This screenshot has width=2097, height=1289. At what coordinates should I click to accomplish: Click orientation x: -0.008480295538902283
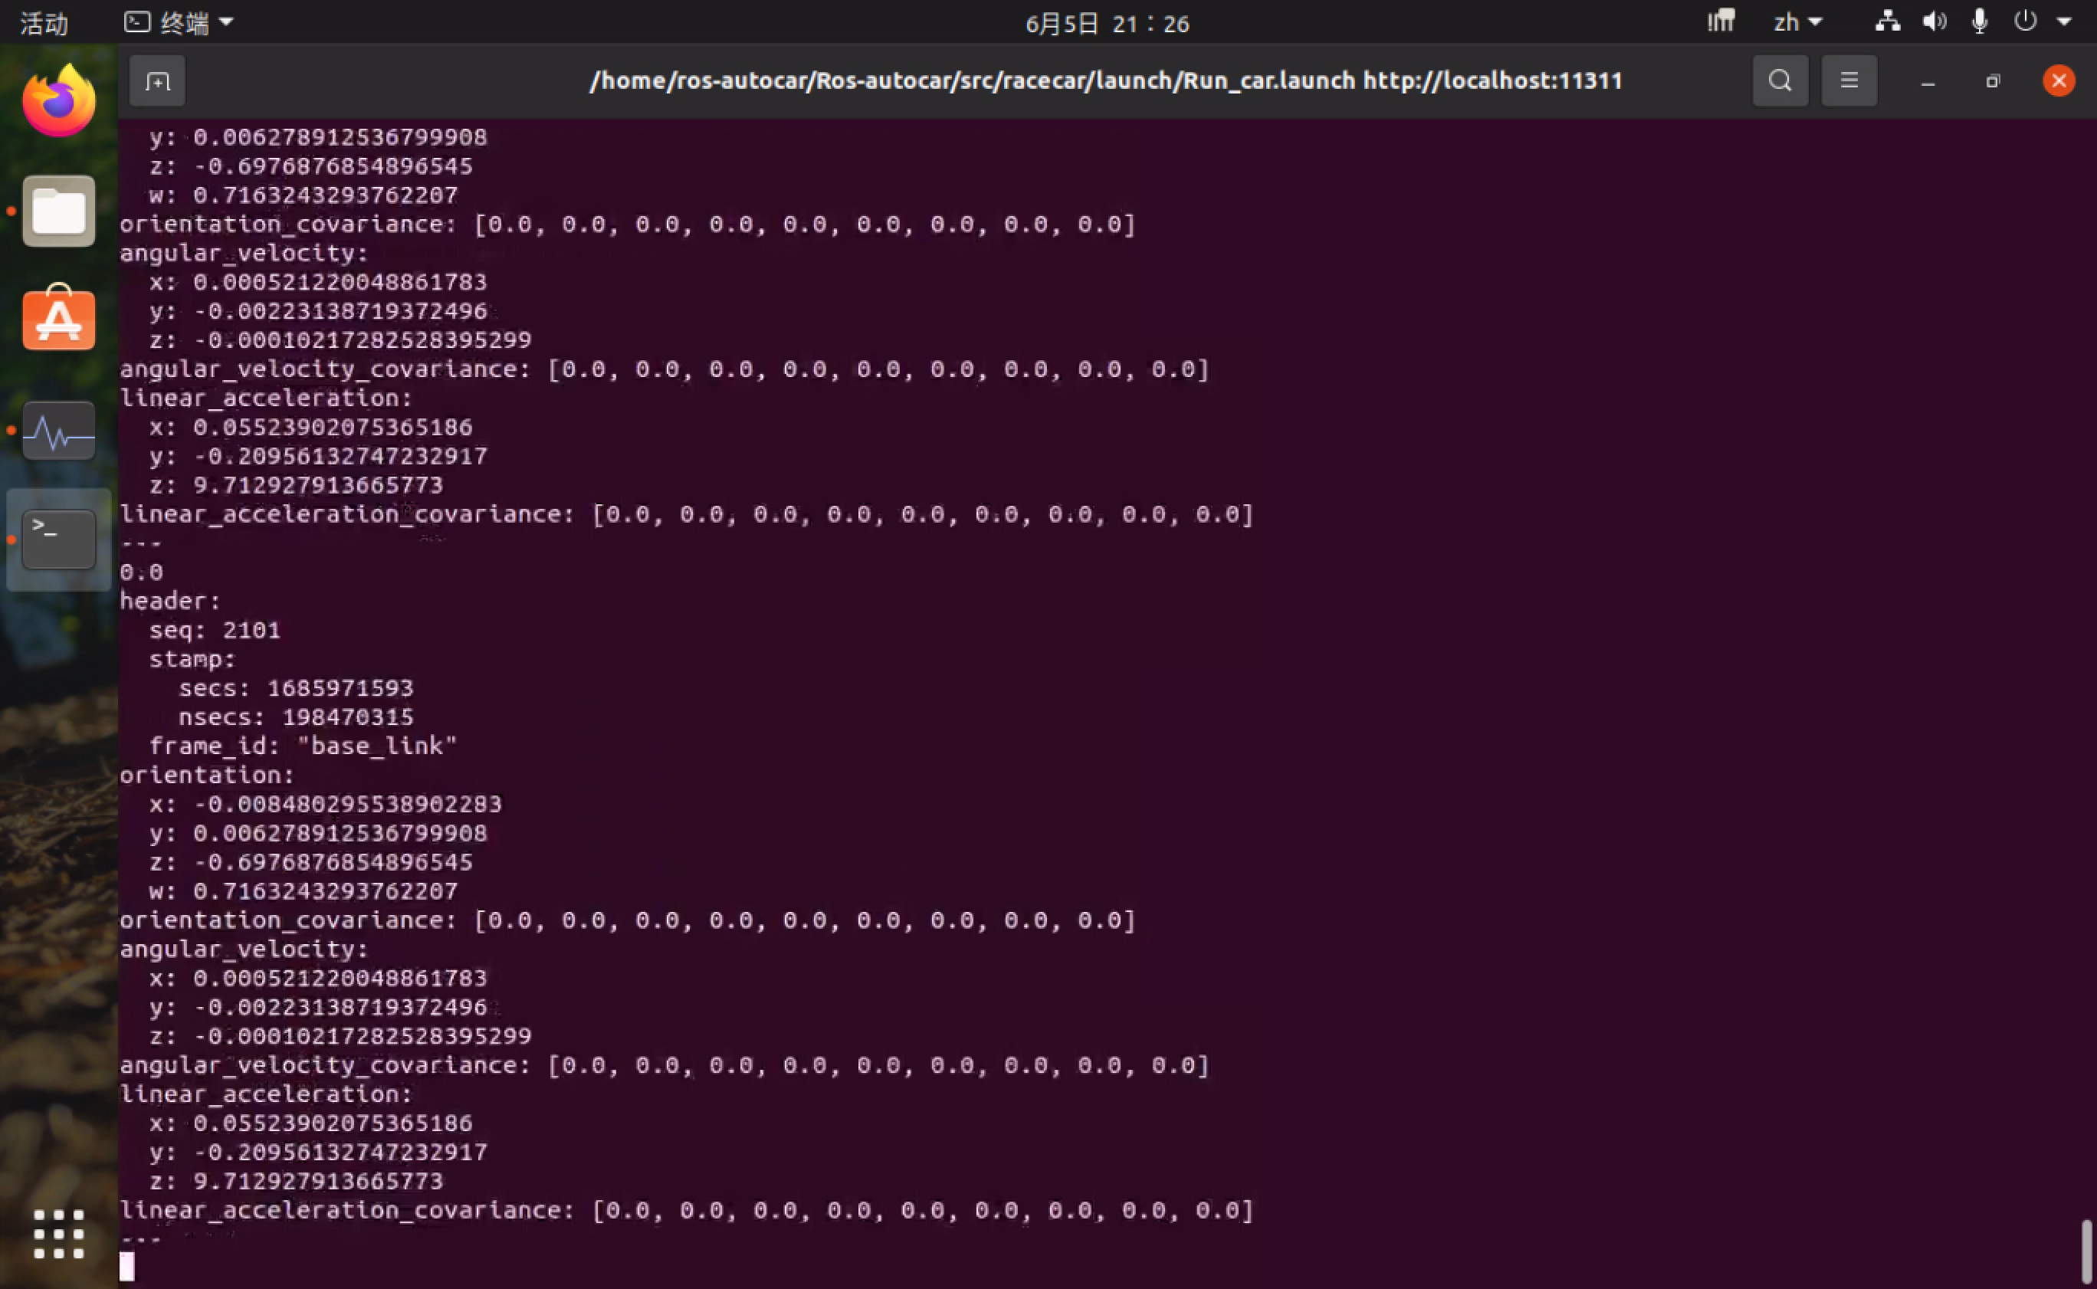point(326,804)
